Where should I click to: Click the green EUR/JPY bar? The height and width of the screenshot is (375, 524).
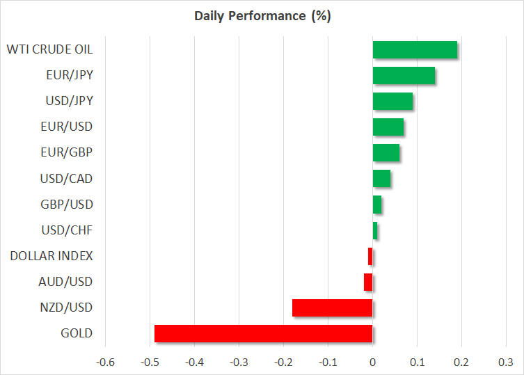click(x=404, y=76)
